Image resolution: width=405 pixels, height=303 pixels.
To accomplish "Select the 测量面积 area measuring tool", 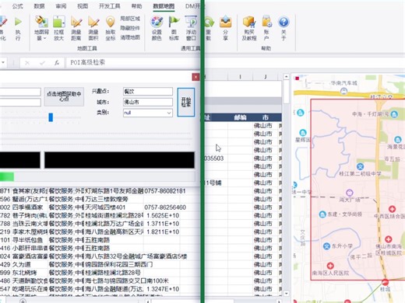I will pos(93,28).
